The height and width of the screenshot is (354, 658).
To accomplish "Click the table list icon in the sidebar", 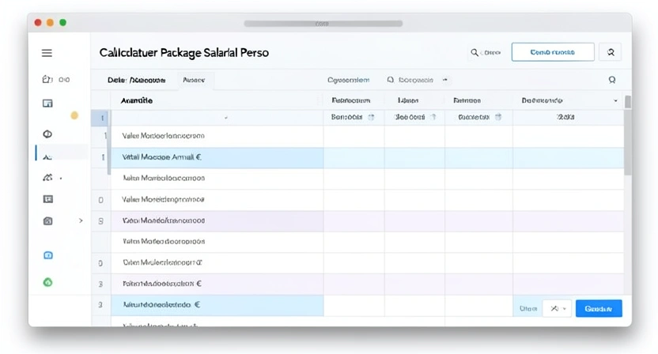I will [47, 199].
